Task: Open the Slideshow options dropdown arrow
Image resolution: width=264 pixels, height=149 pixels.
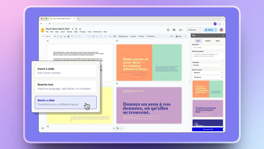Action: point(200,30)
